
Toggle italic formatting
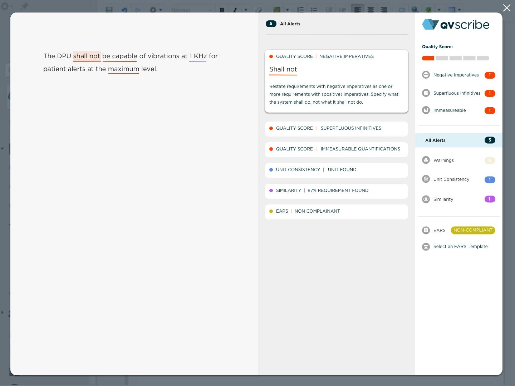(x=235, y=10)
